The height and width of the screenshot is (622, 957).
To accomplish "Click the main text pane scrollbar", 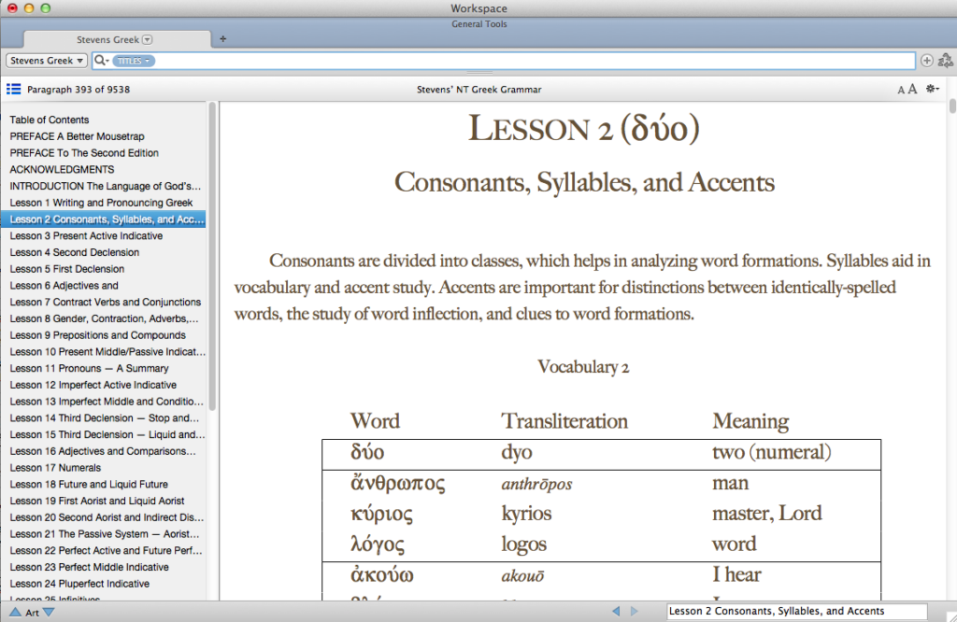I will pos(952,106).
